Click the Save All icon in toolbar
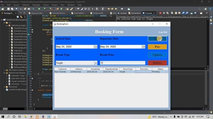The image size is (213, 119). 12,9
